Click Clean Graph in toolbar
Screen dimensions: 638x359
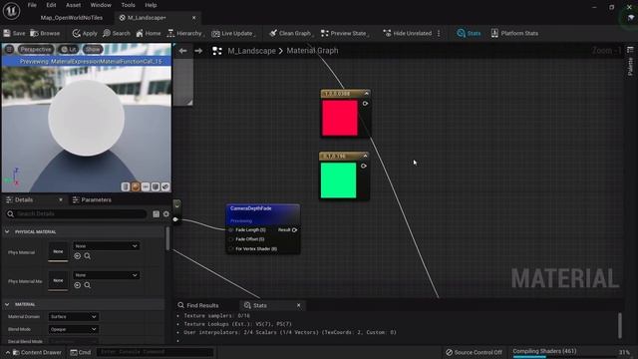point(291,33)
